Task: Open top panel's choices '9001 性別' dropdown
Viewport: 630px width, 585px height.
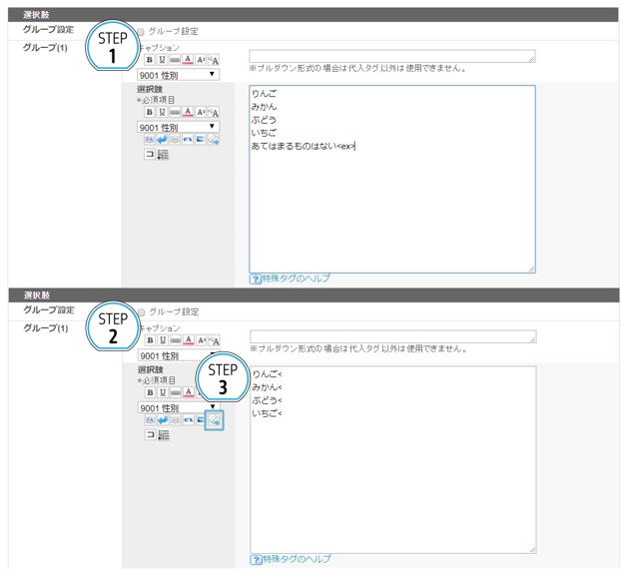Action: coord(178,127)
